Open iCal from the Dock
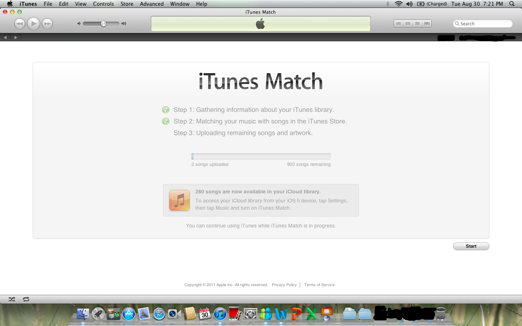Screen dimensions: 522x326 pyautogui.click(x=205, y=313)
